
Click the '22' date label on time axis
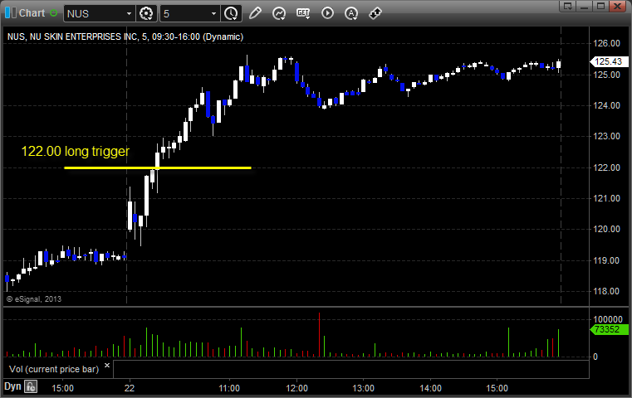tap(130, 388)
